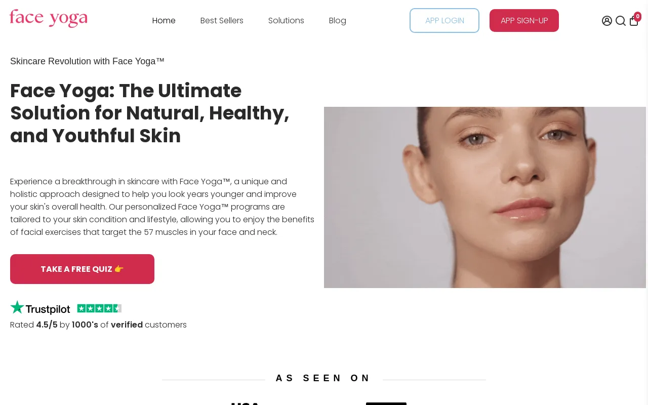This screenshot has height=405, width=648.
Task: Visit the Blog page
Action: tap(338, 21)
